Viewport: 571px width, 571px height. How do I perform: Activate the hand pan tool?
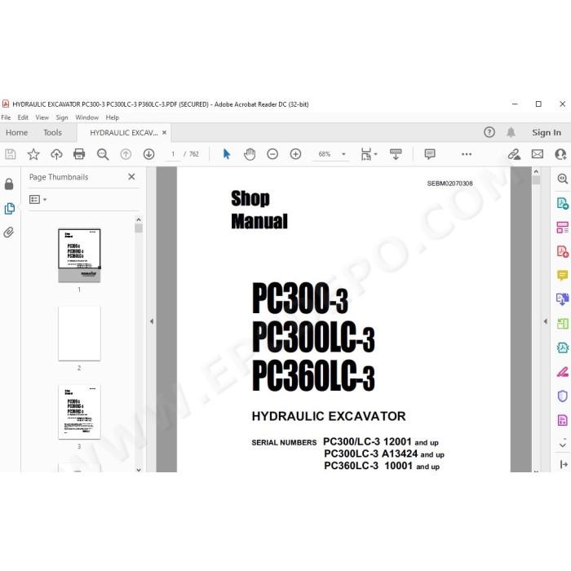[x=250, y=154]
